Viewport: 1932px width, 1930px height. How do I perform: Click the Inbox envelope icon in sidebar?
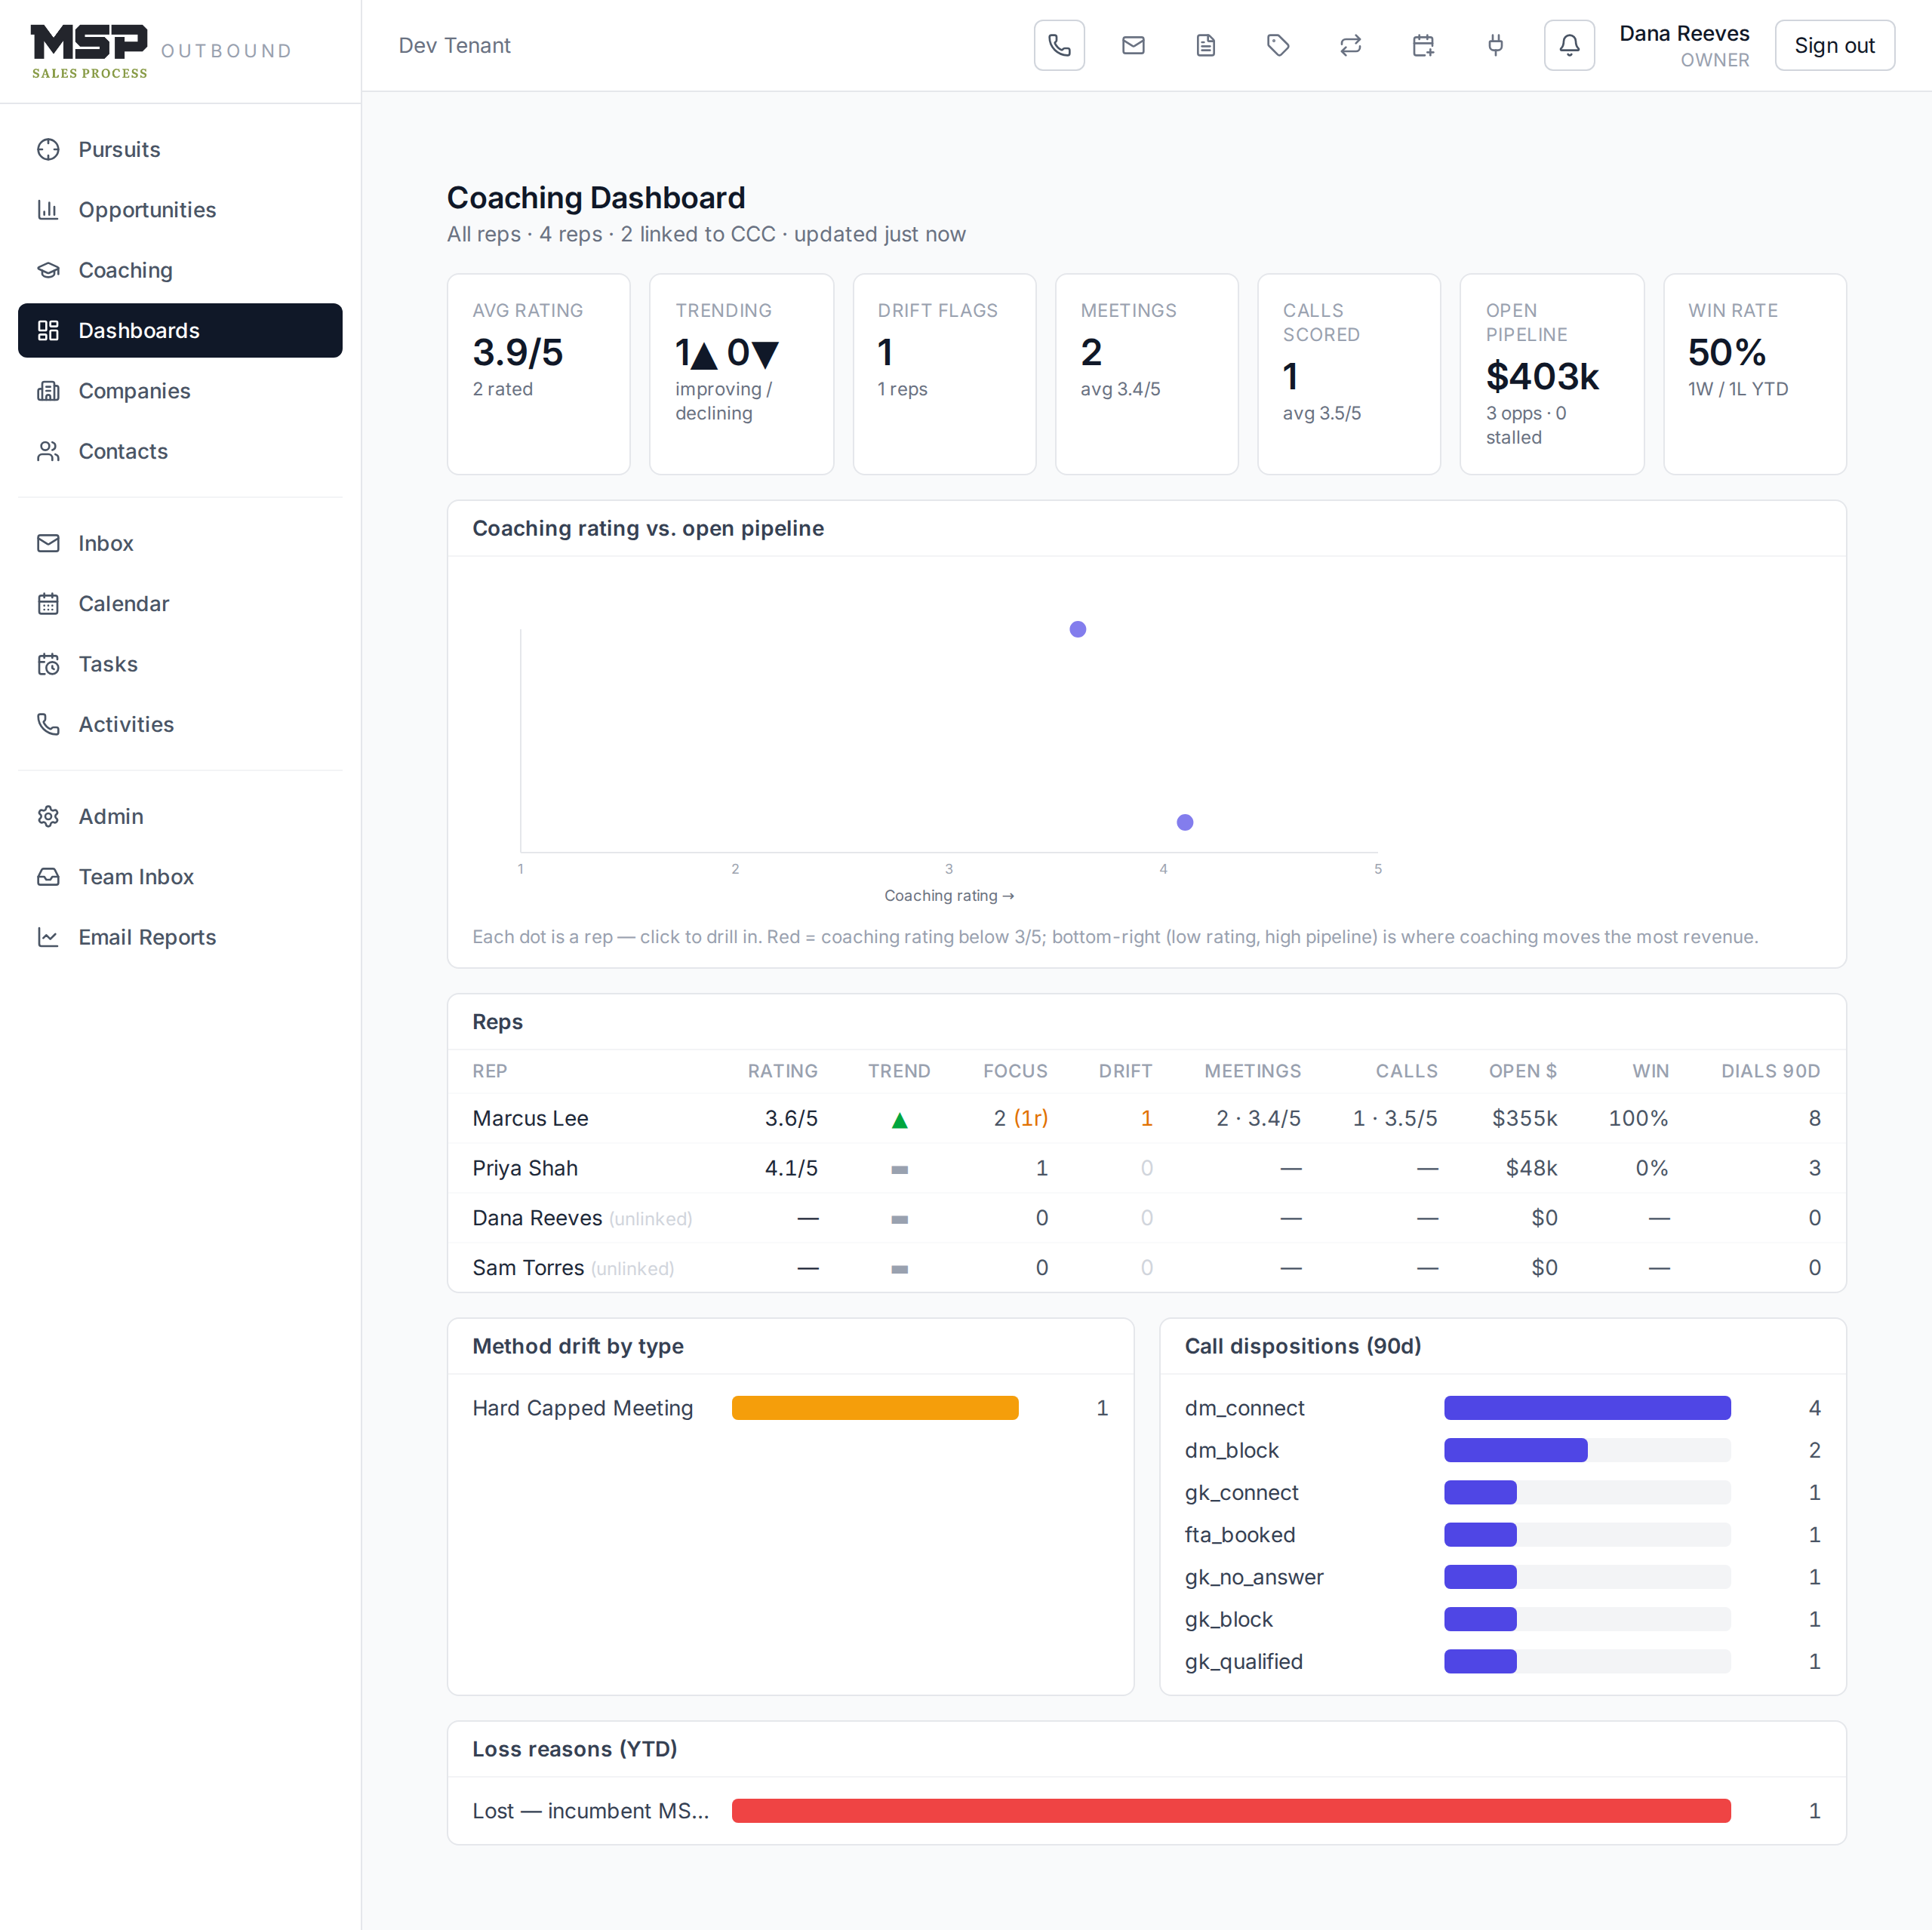pyautogui.click(x=48, y=543)
